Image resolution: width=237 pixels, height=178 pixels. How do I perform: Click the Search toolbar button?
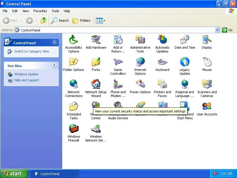click(x=60, y=20)
